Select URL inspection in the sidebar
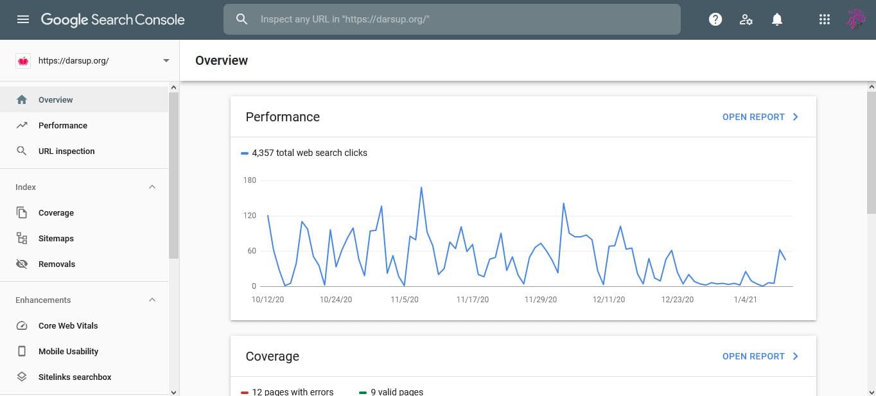 tap(66, 151)
